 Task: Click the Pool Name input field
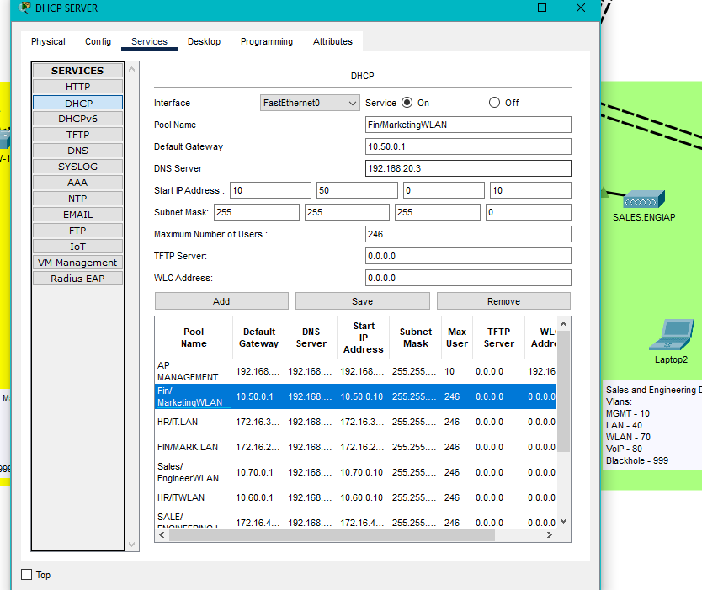coord(468,125)
